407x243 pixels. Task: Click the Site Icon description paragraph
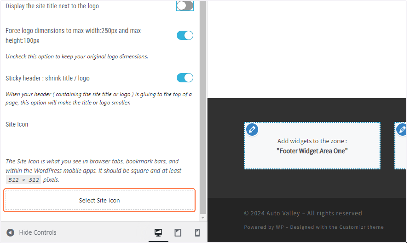(x=94, y=170)
